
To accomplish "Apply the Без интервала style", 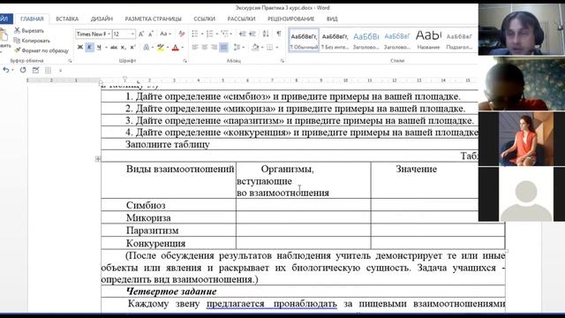I will pos(335,40).
